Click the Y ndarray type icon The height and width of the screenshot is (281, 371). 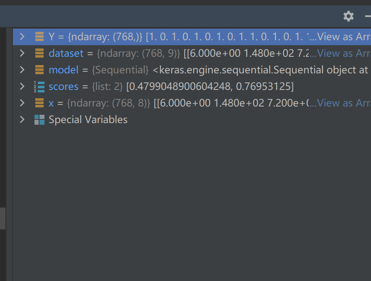point(39,36)
